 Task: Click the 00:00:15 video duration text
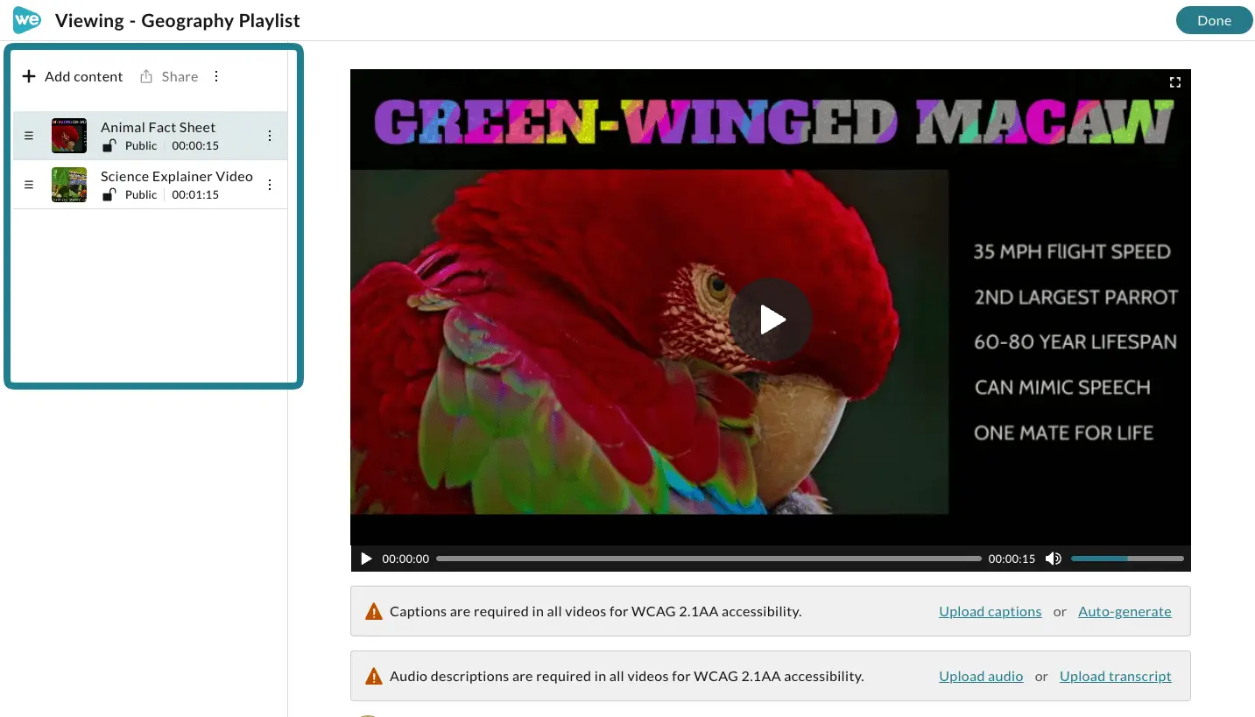(x=1012, y=559)
